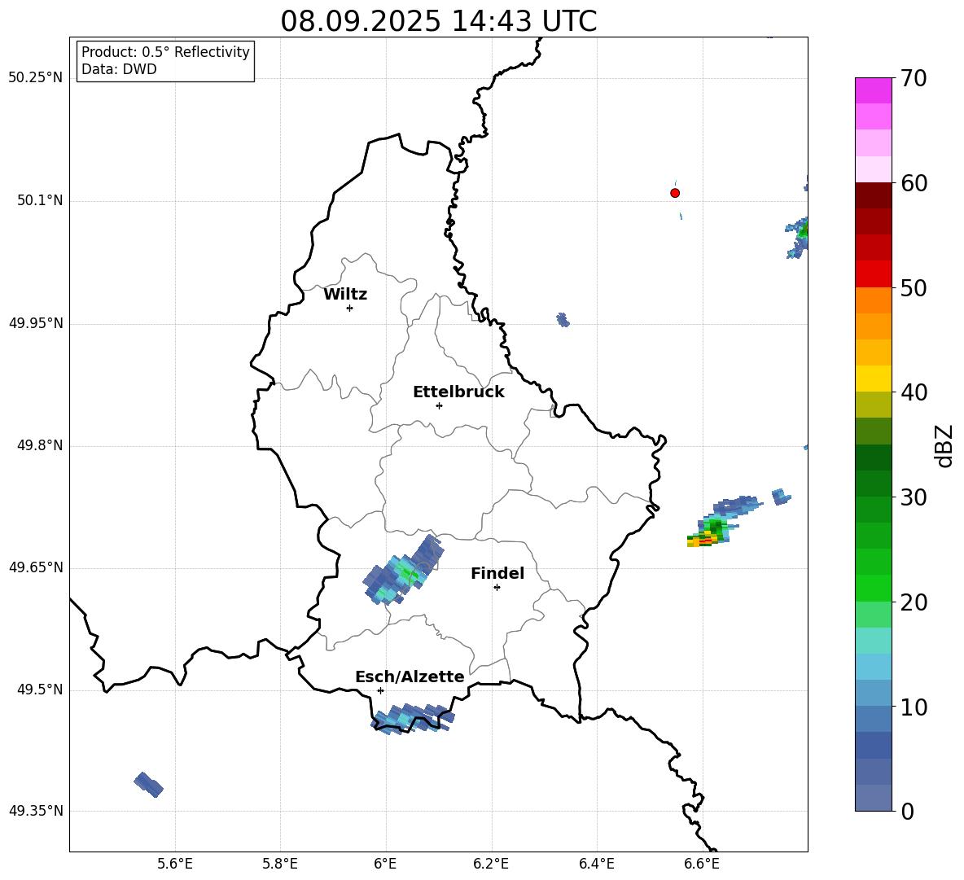
Task: Click the Data: DWD text
Action: click(x=119, y=69)
